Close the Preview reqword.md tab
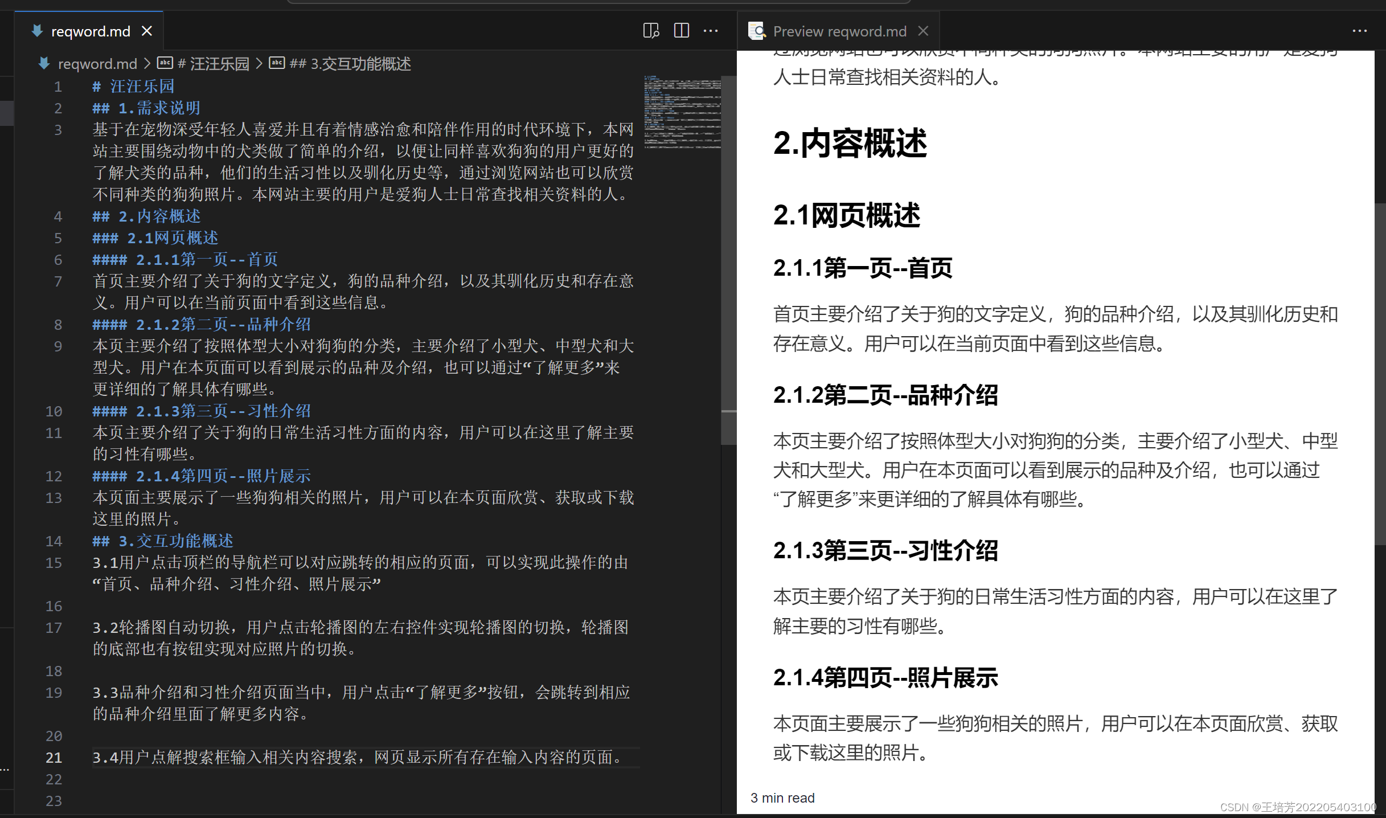 tap(923, 31)
